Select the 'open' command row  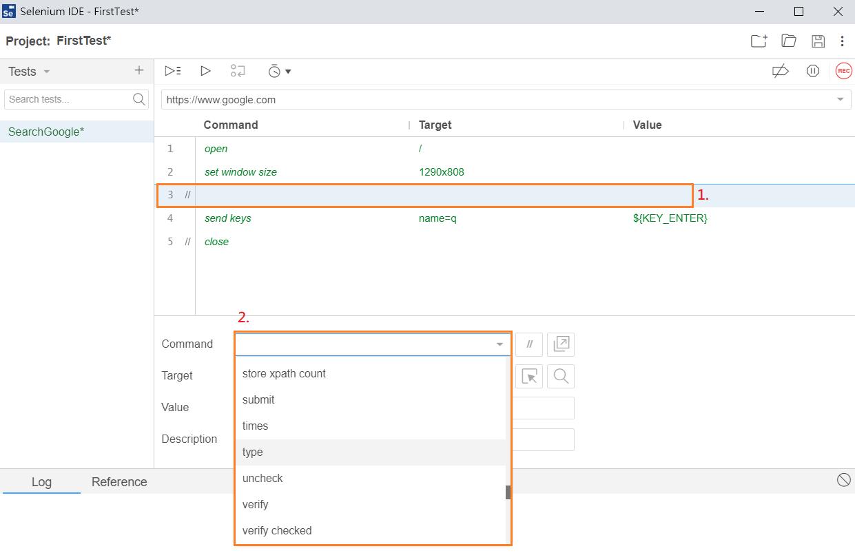[504, 149]
